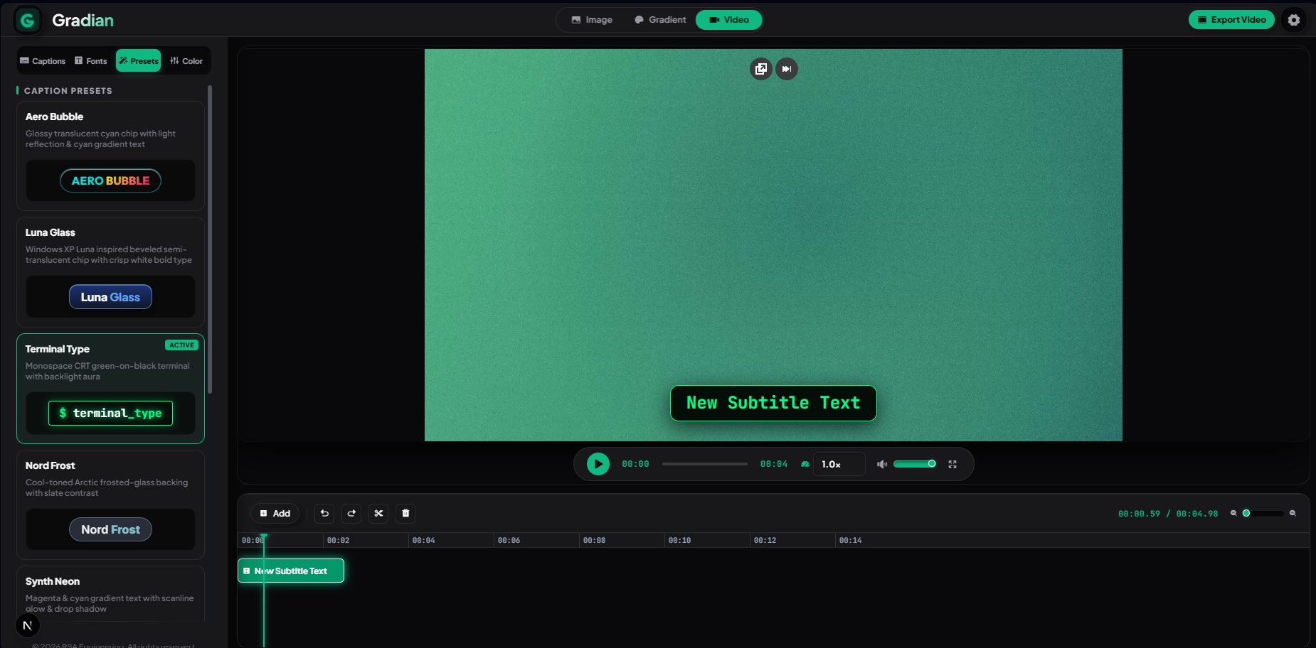
Task: Zoom out the timeline with the magnifier minus
Action: [x=1233, y=513]
